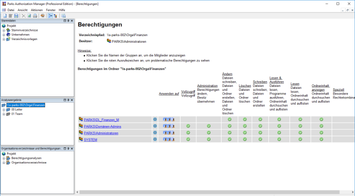
Task: Click the Vollzugriff checkmark for PARKS\Domänen-Admins
Action: (188, 126)
